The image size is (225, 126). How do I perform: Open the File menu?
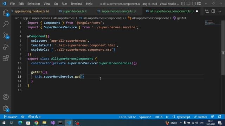[x=13, y=4]
